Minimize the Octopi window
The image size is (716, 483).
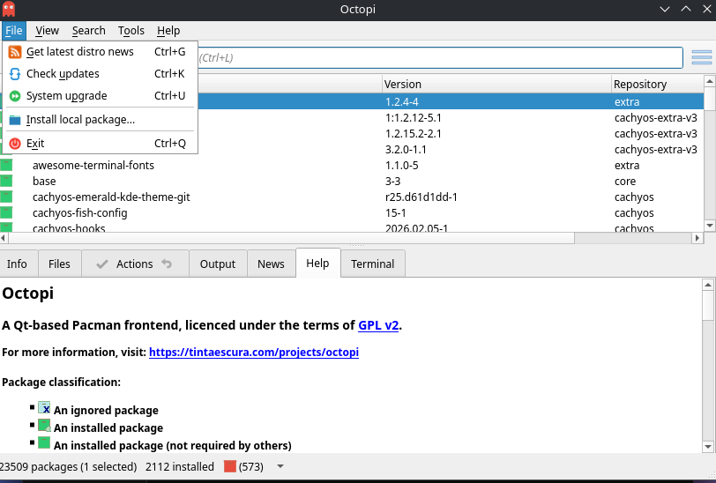pos(665,9)
